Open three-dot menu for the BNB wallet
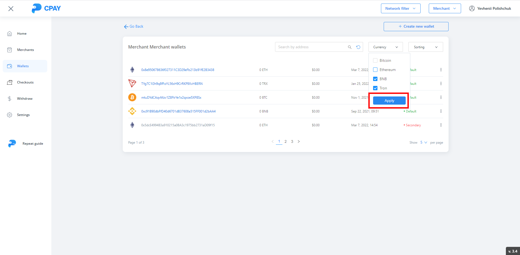Viewport: 520px width, 255px height. (441, 111)
